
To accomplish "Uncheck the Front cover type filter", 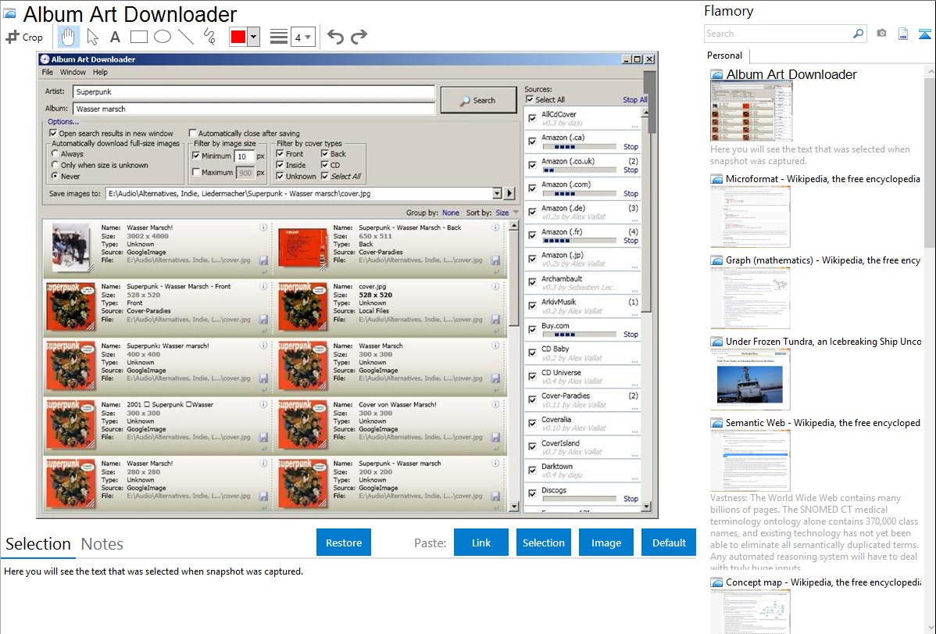I will coord(280,153).
